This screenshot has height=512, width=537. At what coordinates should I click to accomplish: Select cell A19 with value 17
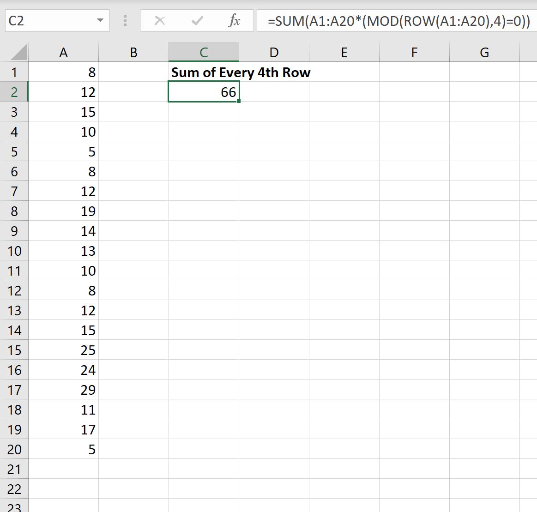[x=63, y=429]
